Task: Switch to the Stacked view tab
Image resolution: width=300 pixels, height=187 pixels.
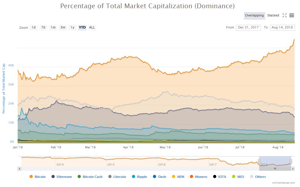Action: click(x=273, y=15)
